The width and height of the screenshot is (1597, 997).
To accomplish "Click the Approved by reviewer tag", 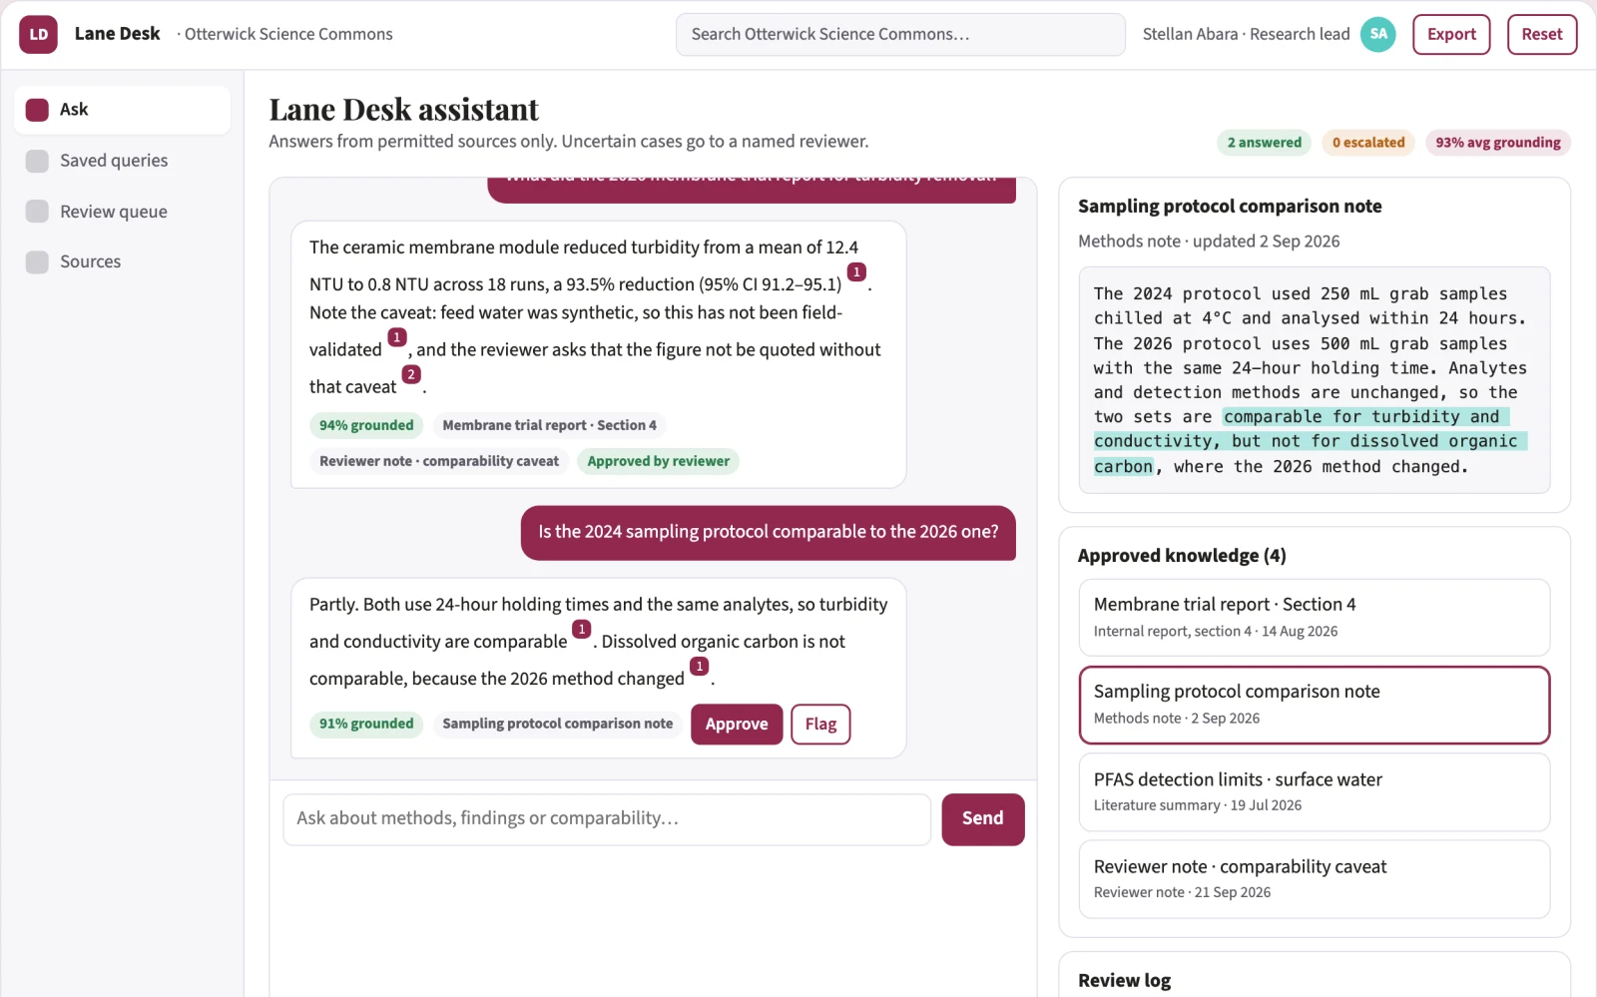I will [x=658, y=461].
